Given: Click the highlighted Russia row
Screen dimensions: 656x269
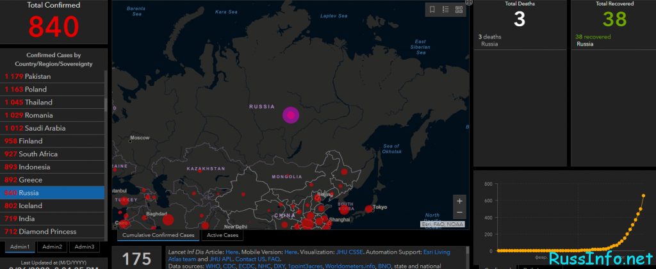Looking at the screenshot, I should pyautogui.click(x=53, y=193).
